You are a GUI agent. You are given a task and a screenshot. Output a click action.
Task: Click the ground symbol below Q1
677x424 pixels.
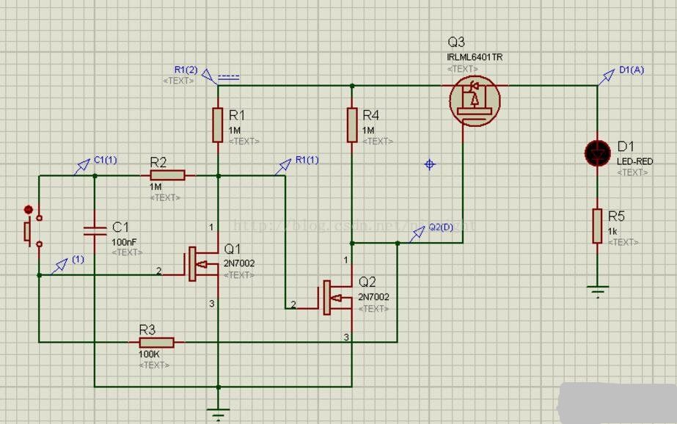[x=218, y=414]
